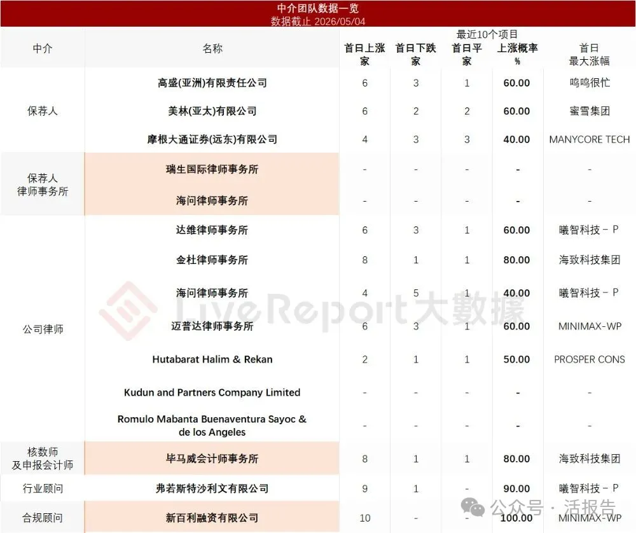Click 40.00 probability in 海问 公司律师 row
This screenshot has height=533, width=636.
coord(516,293)
